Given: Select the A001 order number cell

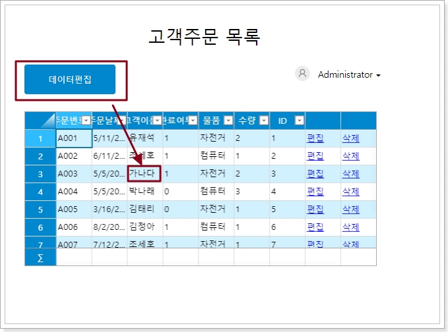Looking at the screenshot, I should pyautogui.click(x=73, y=138).
